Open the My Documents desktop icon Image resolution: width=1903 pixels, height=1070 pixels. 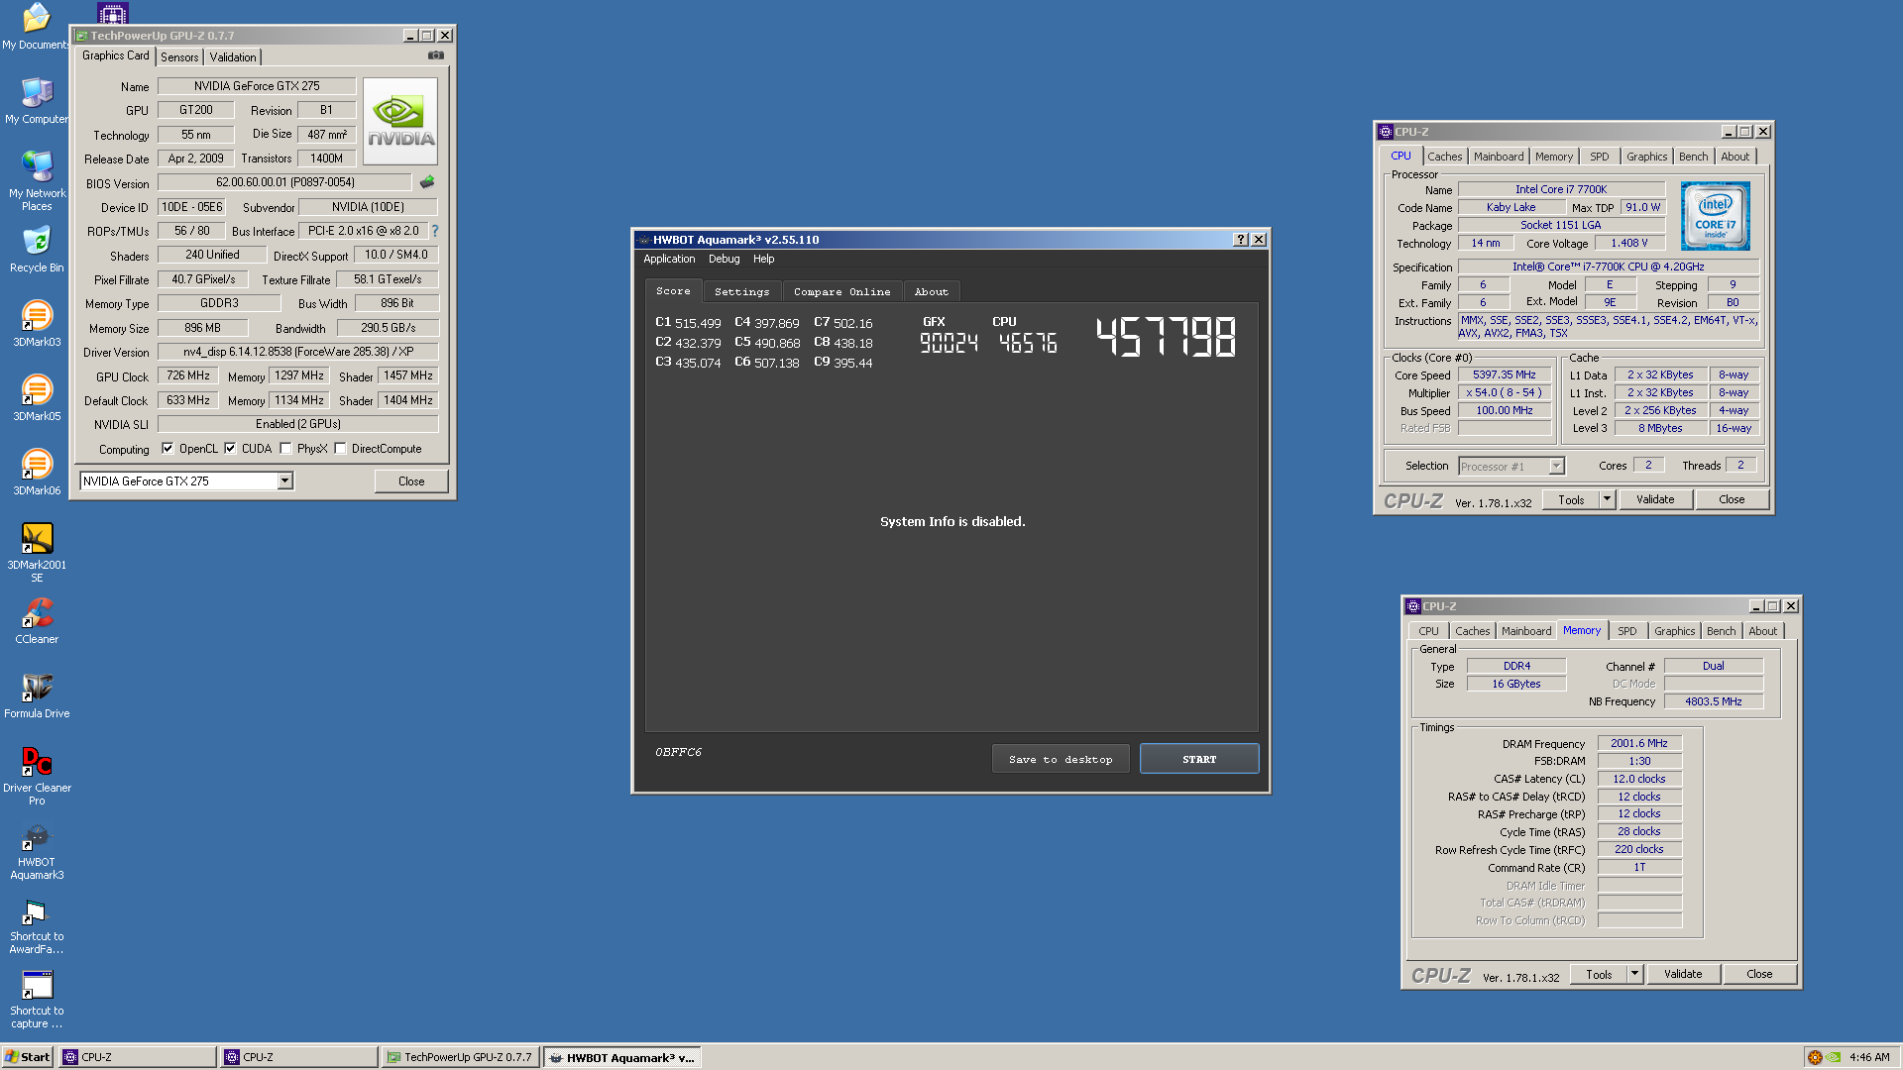(37, 27)
